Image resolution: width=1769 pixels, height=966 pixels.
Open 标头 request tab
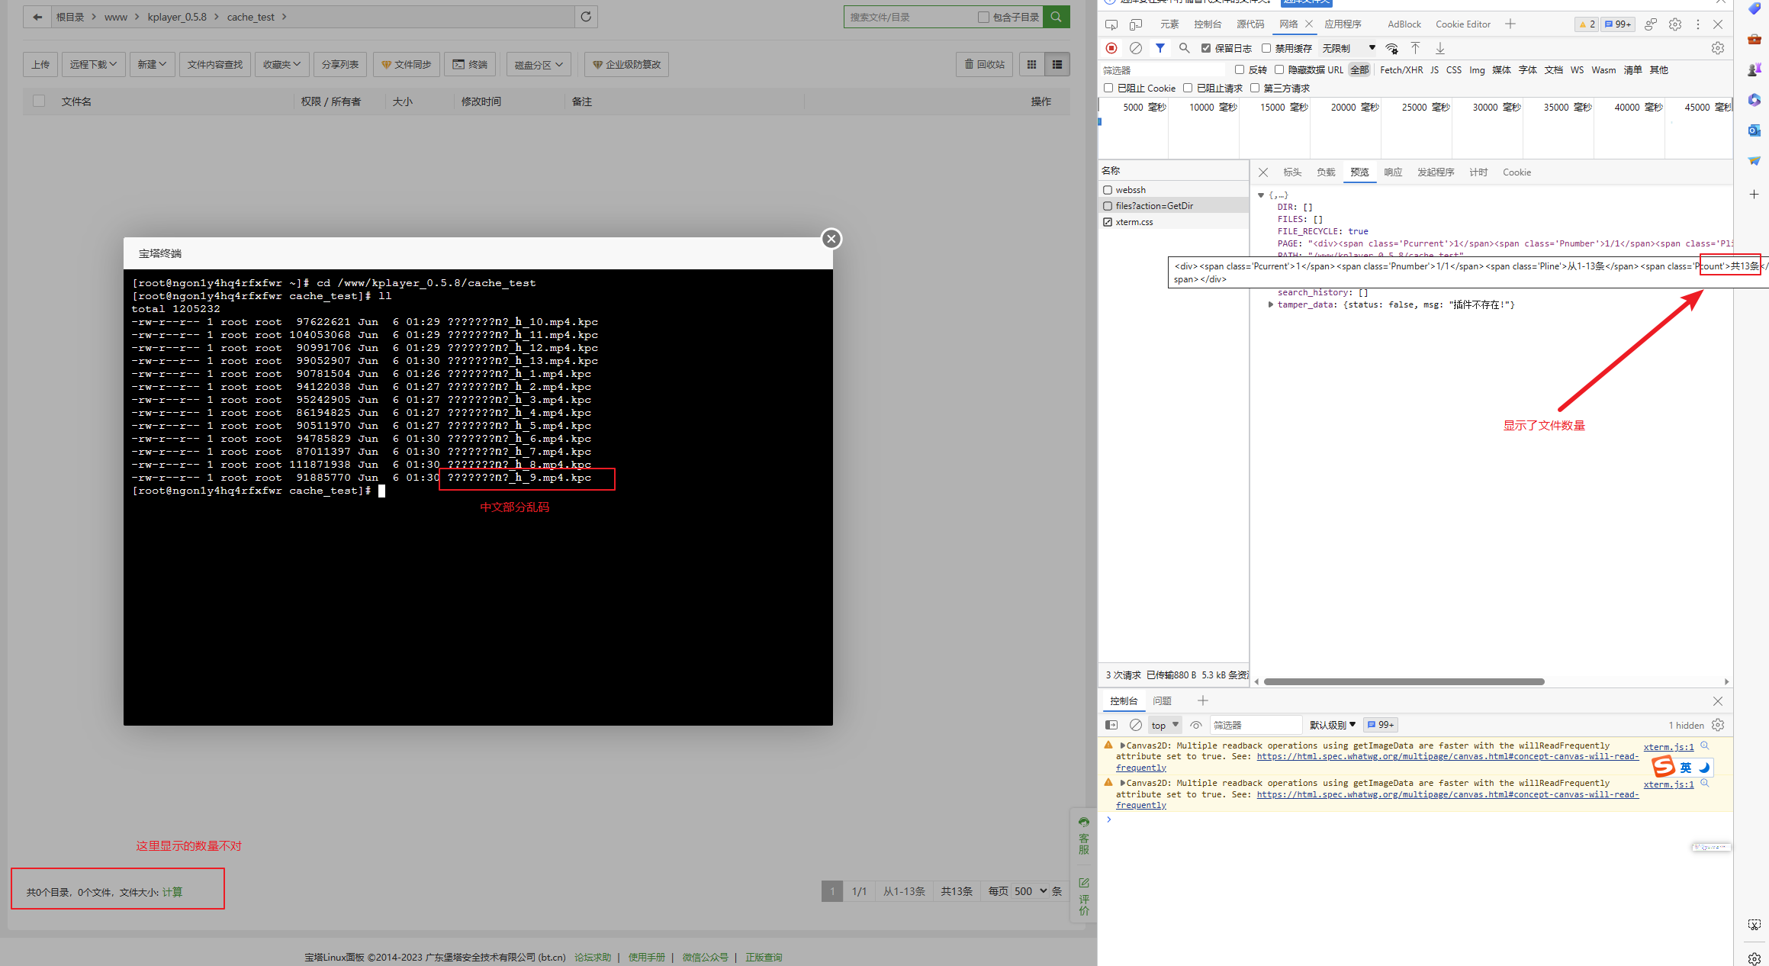pos(1292,172)
